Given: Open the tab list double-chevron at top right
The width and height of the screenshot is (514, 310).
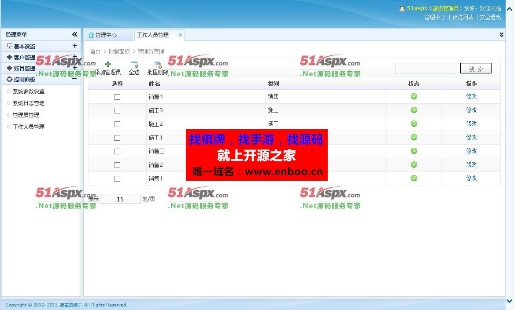Looking at the screenshot, I should pyautogui.click(x=501, y=34).
